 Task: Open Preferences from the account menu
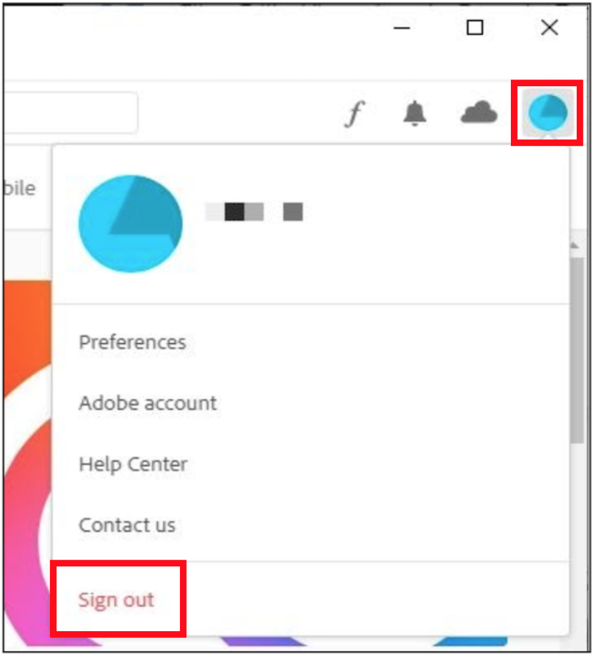132,342
